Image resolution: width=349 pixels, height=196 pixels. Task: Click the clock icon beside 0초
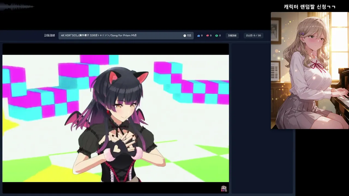(185, 36)
